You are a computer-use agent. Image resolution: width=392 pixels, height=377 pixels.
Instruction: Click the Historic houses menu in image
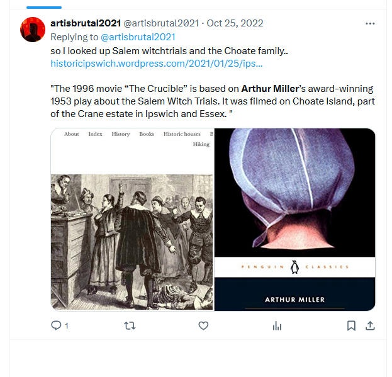click(x=182, y=134)
